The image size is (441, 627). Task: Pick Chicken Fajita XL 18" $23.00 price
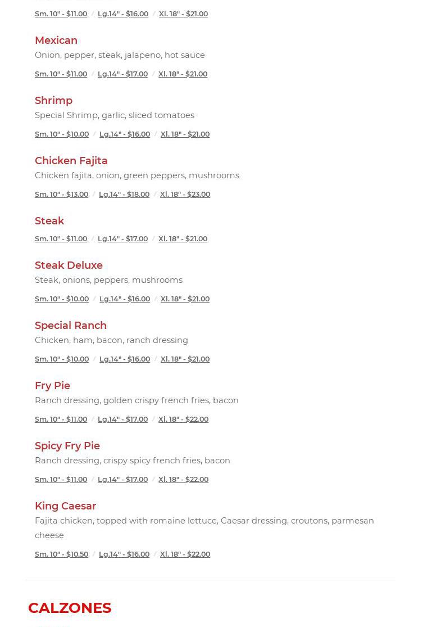tap(185, 194)
